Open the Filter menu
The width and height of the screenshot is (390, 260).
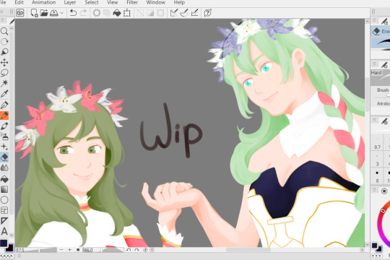(132, 2)
